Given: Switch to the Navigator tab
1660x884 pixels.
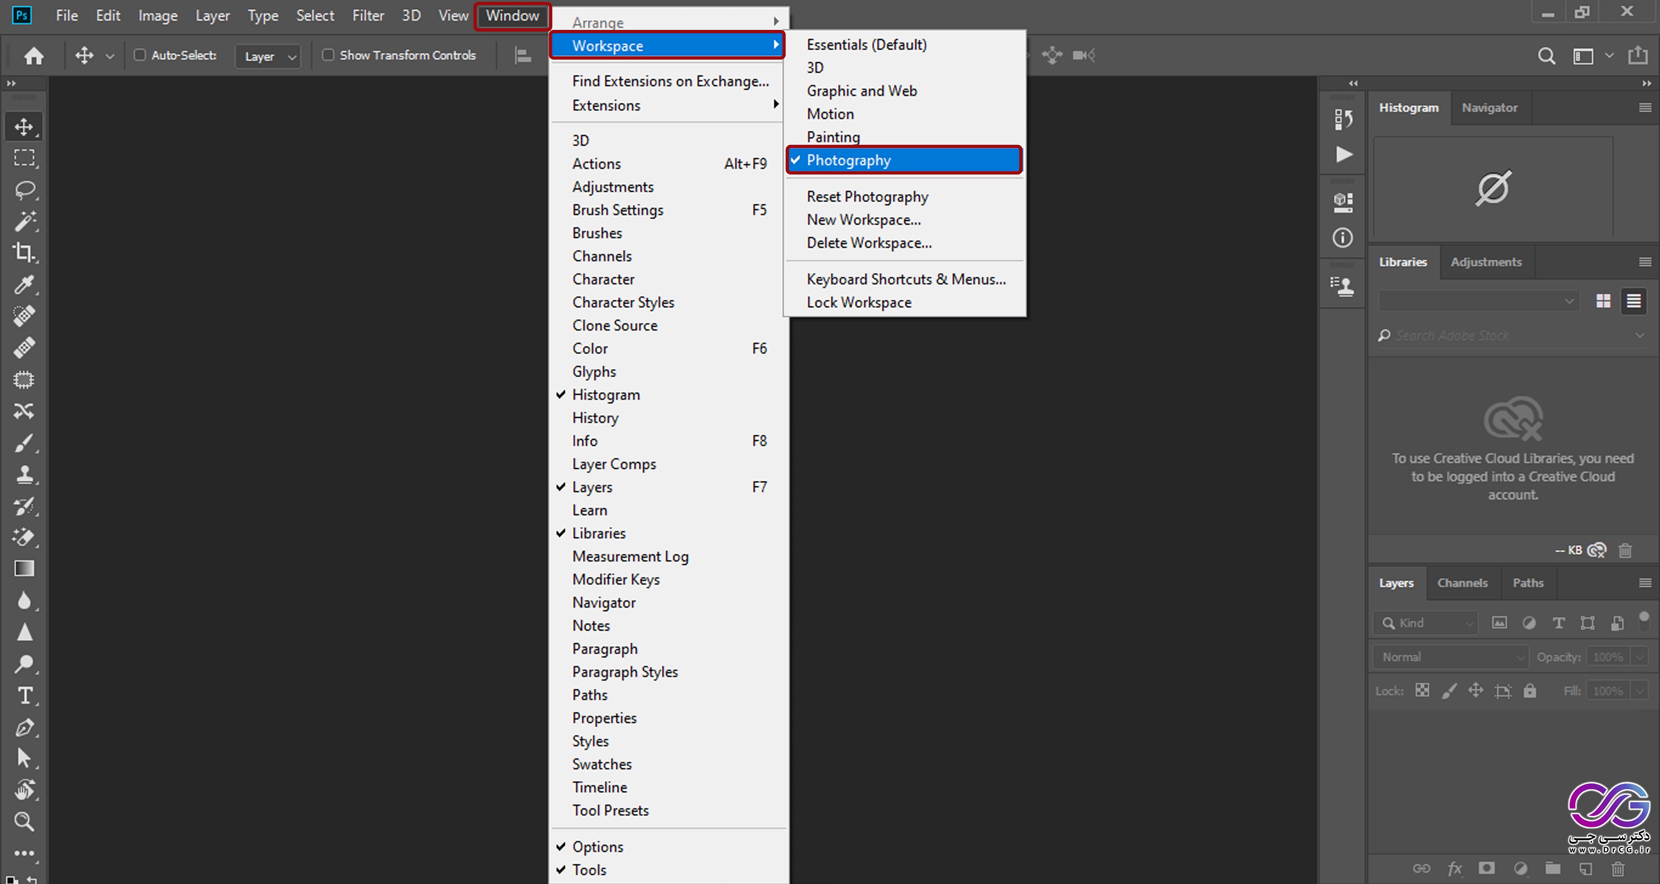Looking at the screenshot, I should (1489, 108).
